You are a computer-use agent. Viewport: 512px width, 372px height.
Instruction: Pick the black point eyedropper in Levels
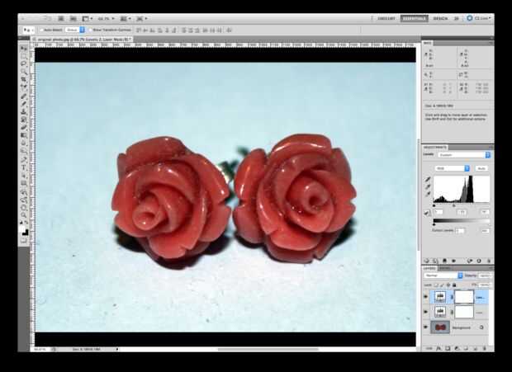point(428,179)
